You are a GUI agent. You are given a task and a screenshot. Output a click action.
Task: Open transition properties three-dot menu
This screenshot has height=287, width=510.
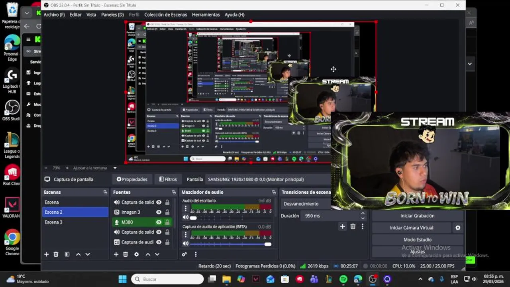pos(362,226)
